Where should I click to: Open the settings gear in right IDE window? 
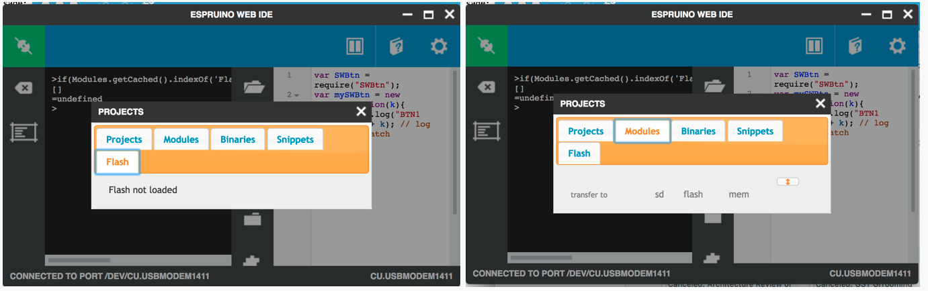tap(898, 46)
